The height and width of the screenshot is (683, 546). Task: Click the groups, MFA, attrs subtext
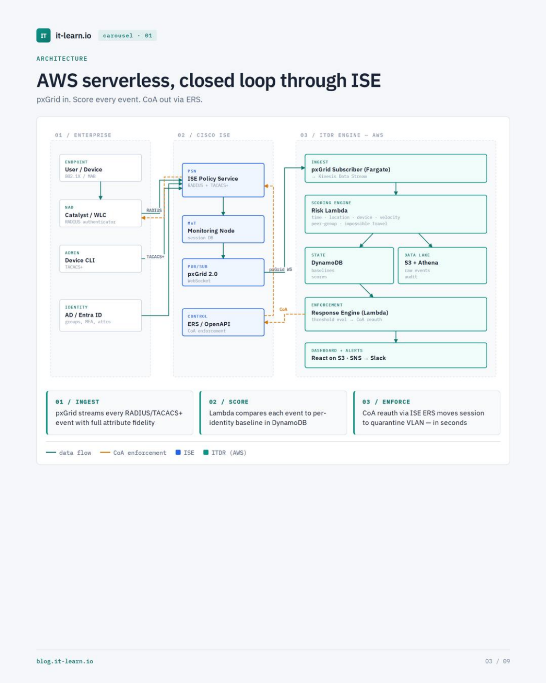(88, 322)
